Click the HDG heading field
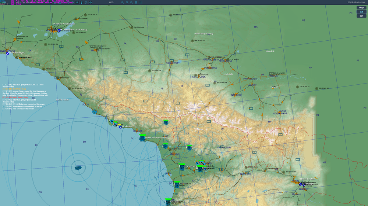368x206 pixels. pos(112,2)
